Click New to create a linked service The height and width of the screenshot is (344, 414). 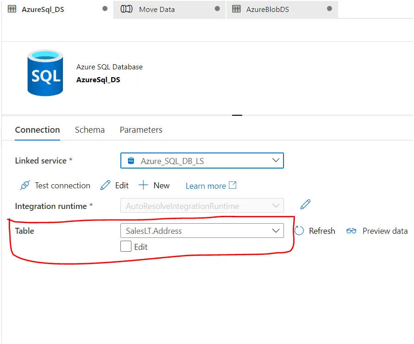154,186
